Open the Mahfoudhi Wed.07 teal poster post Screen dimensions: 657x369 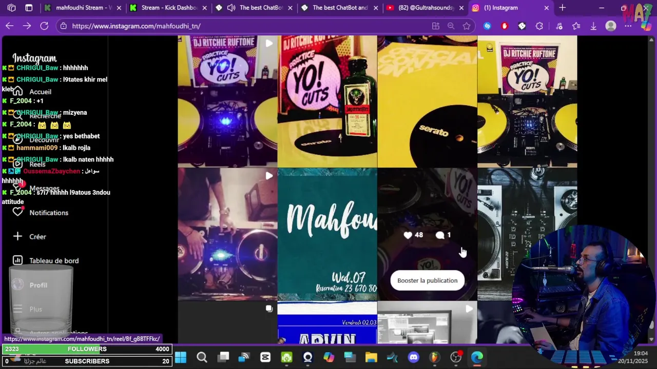tap(327, 235)
